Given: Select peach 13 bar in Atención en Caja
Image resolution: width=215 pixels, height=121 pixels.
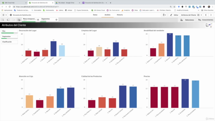Looking at the screenshot, I should 29,102.
